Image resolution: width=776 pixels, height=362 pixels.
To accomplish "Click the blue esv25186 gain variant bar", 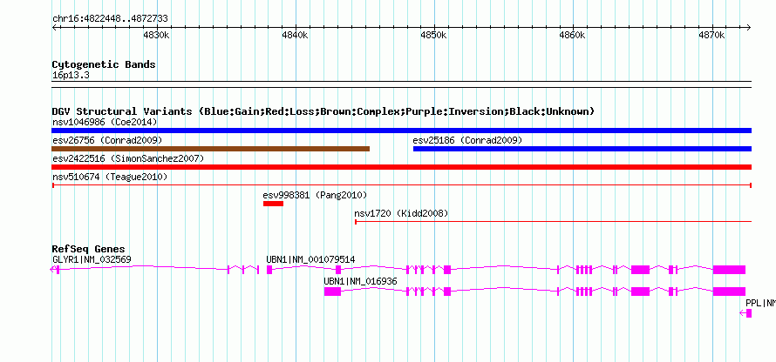I will coord(582,149).
